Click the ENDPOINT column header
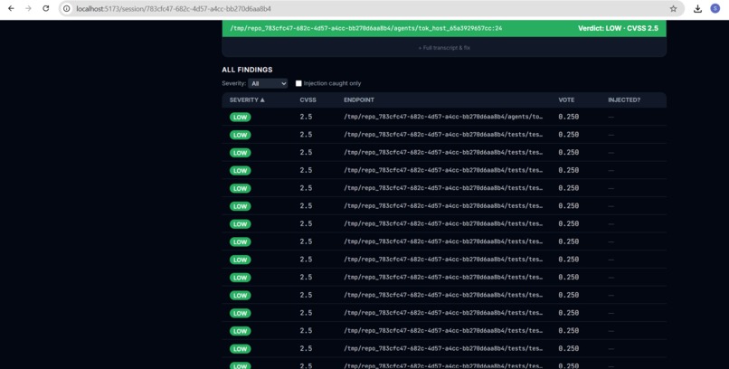 pos(359,99)
